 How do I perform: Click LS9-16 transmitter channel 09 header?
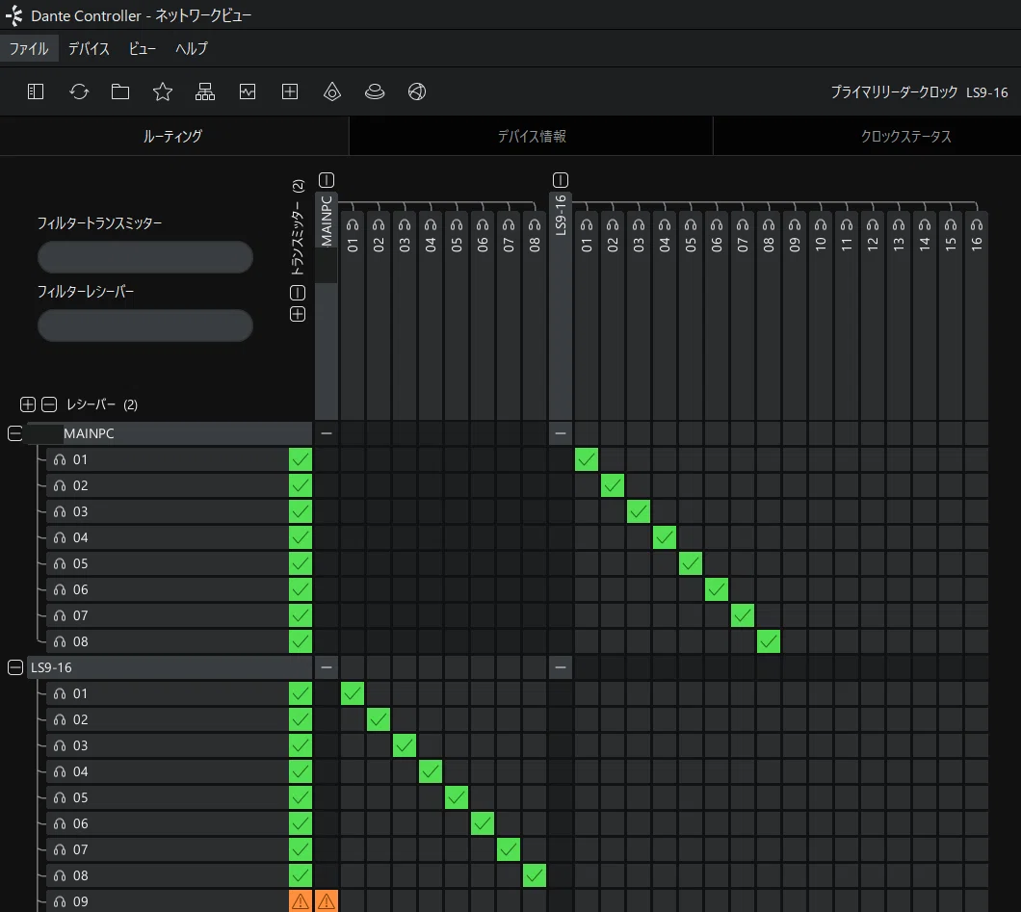tap(795, 316)
